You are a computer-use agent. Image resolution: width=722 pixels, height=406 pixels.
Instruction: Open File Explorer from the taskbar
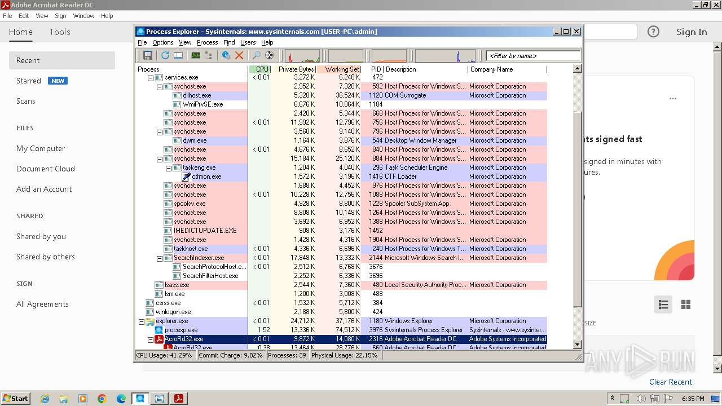(64, 399)
